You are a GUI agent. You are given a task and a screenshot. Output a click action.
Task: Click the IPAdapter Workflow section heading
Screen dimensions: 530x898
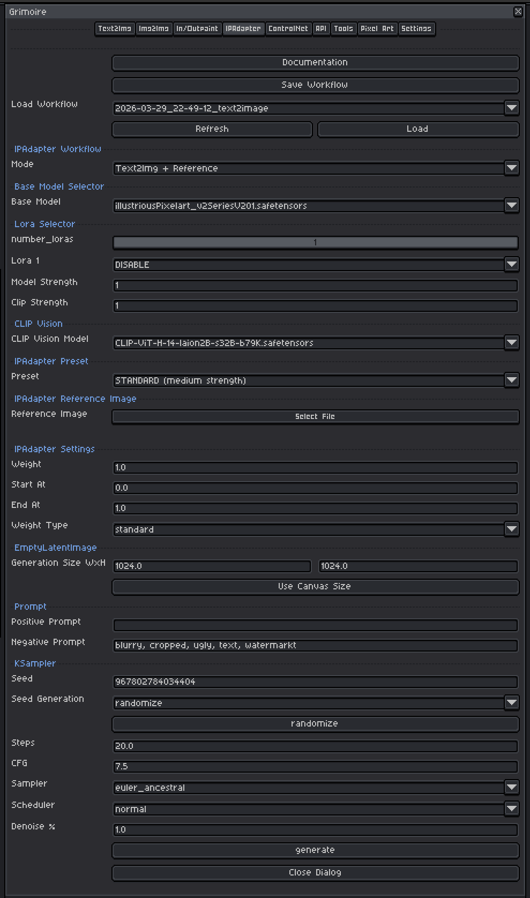point(57,149)
